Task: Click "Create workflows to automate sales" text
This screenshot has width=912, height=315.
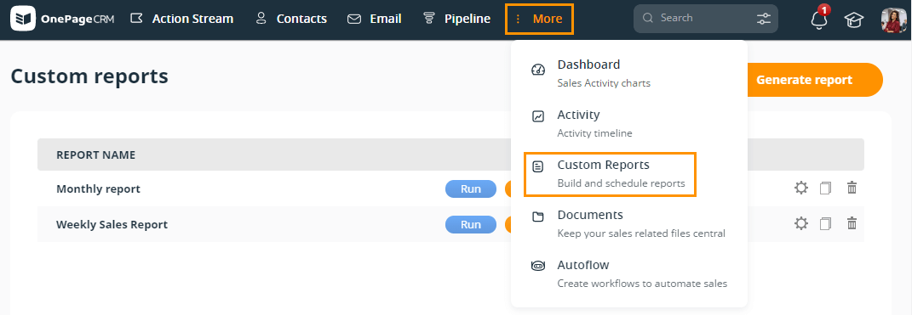Action: tap(642, 284)
